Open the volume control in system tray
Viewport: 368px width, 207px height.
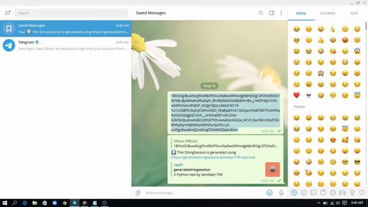point(338,203)
